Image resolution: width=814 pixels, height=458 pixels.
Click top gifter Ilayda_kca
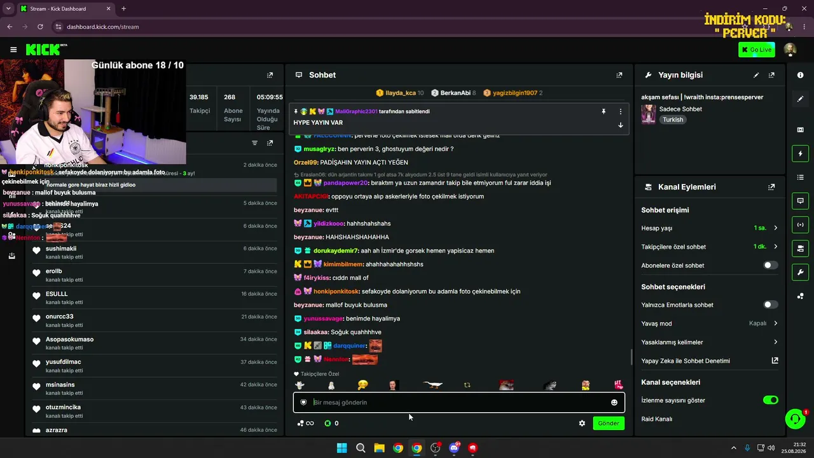click(x=400, y=93)
